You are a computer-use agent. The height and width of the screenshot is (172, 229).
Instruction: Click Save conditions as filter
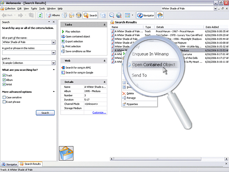coord(78,51)
